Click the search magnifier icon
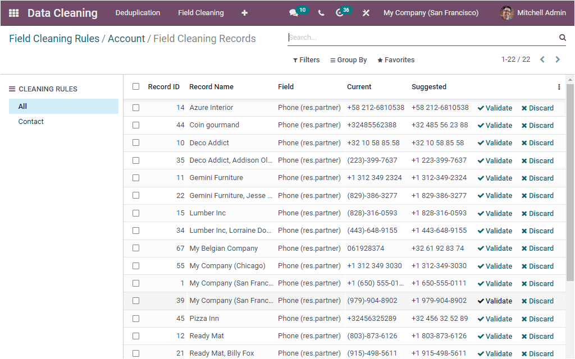Viewport: 575px width, 359px height. [x=562, y=38]
